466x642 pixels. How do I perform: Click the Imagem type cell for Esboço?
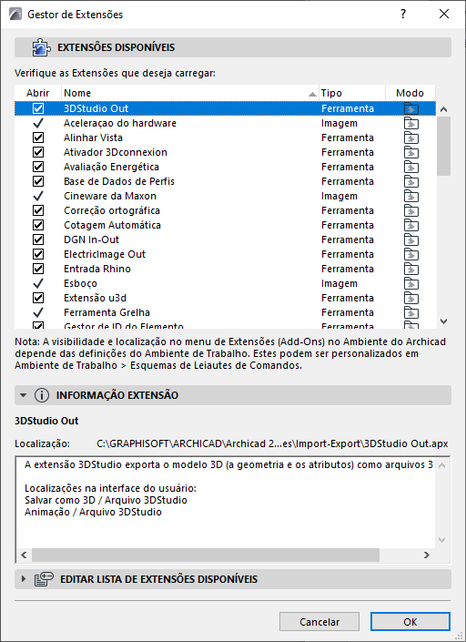pos(339,283)
